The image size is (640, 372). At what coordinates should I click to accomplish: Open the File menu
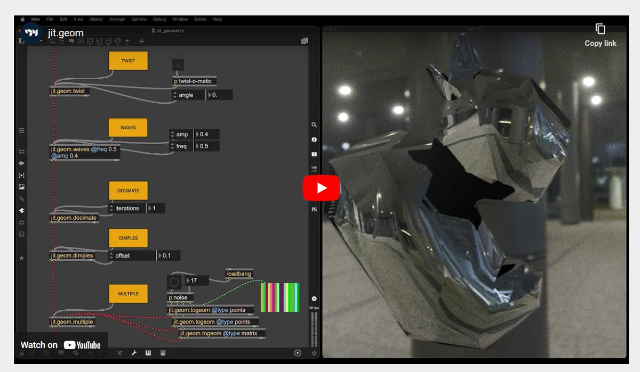[50, 19]
